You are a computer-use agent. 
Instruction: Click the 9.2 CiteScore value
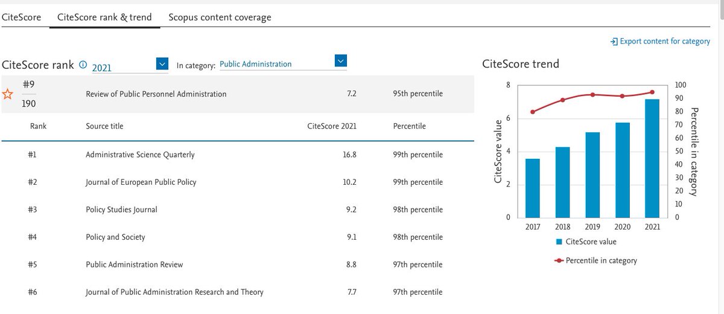(x=351, y=210)
